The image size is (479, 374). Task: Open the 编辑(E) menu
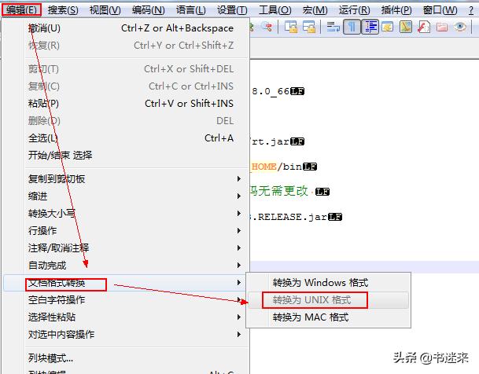[21, 10]
